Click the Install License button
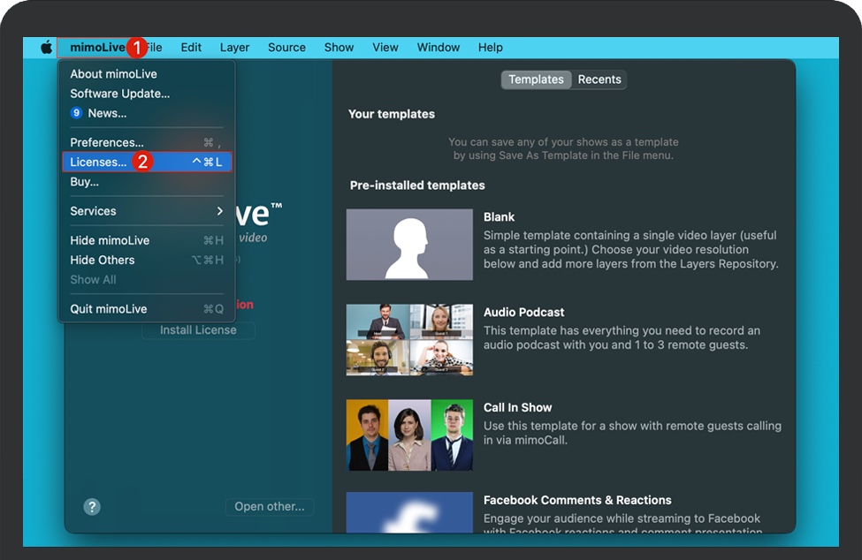This screenshot has width=862, height=560. click(x=198, y=330)
